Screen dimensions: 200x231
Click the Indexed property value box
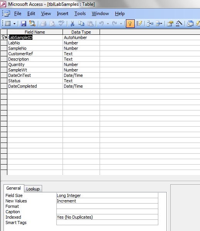107,217
